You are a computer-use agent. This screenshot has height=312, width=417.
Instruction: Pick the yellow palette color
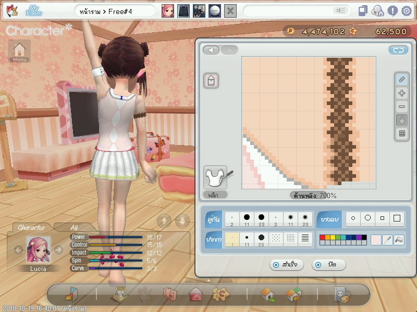(x=333, y=237)
